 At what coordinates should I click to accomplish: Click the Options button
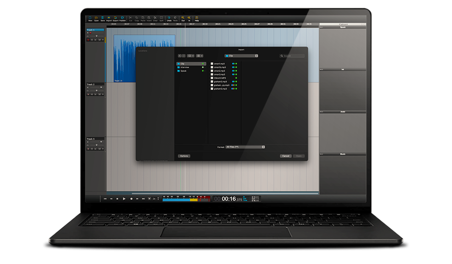184,156
